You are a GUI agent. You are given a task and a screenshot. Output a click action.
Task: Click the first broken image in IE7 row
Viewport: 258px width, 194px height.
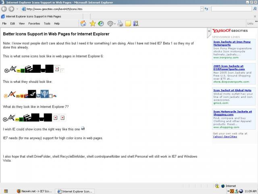click(x=56, y=118)
